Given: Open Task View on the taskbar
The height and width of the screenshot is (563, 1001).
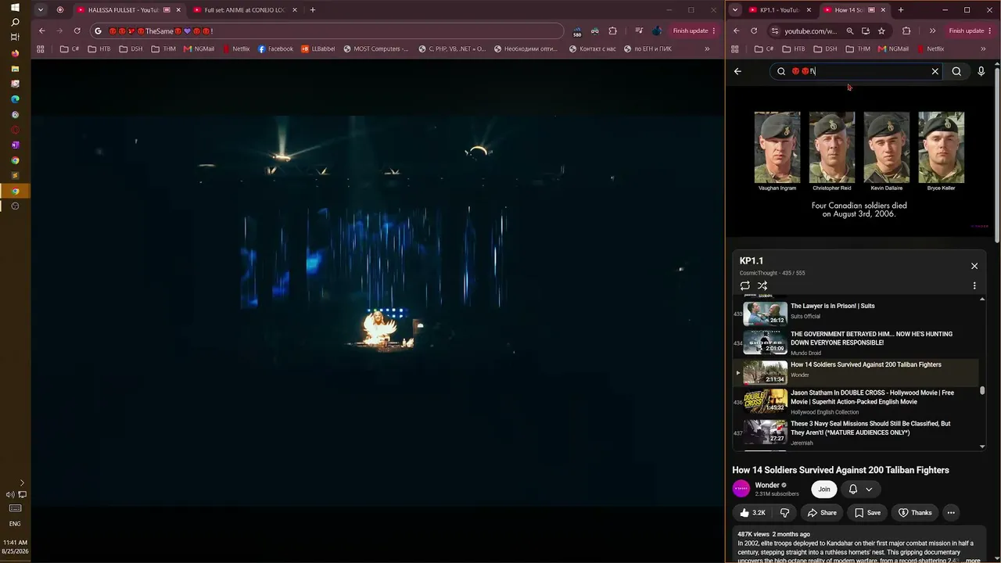Looking at the screenshot, I should (15, 38).
